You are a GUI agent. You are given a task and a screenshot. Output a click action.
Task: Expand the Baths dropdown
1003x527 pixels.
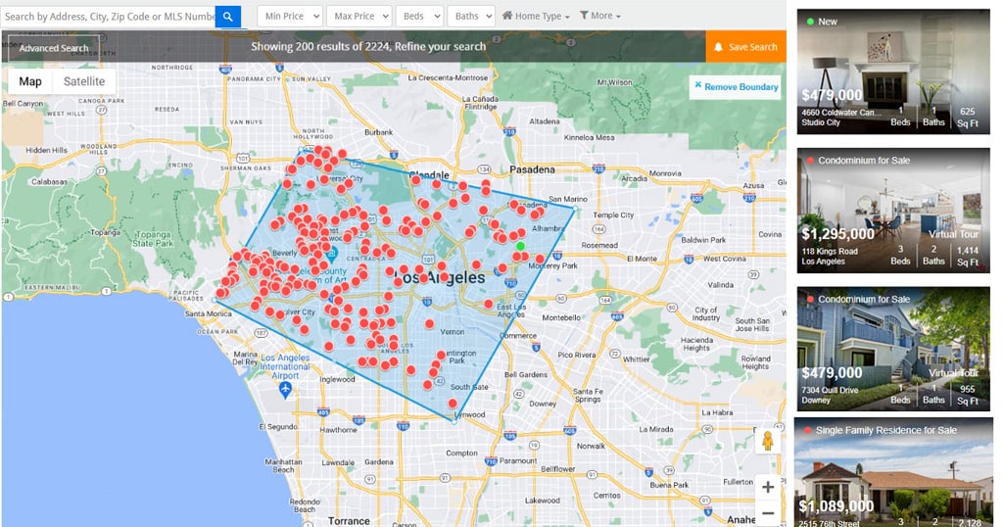[471, 16]
